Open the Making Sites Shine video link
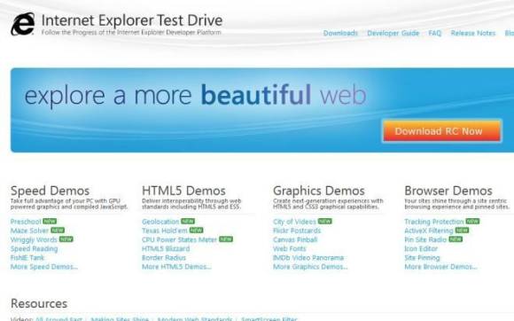 click(x=120, y=318)
